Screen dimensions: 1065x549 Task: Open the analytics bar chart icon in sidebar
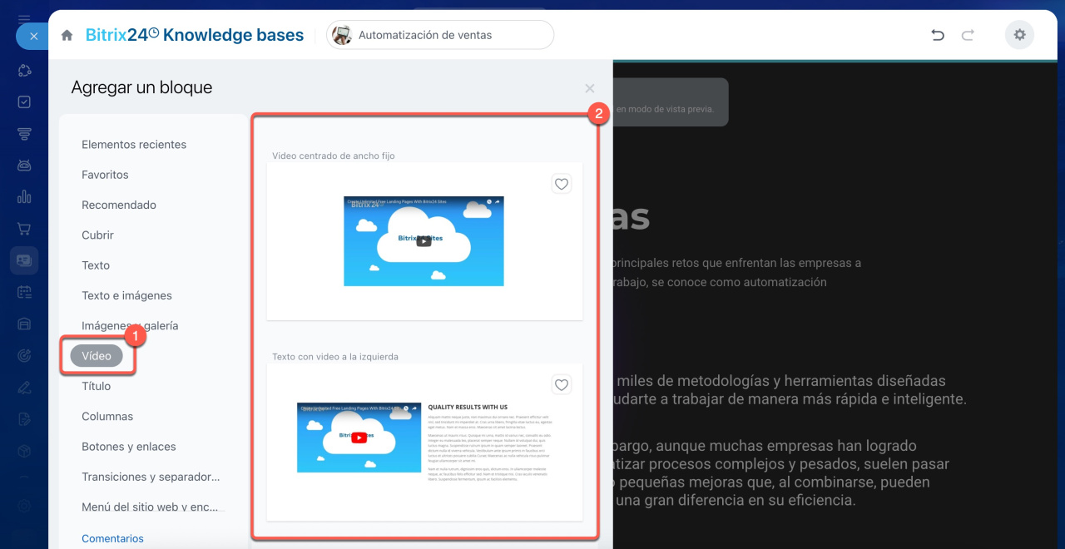(x=24, y=197)
